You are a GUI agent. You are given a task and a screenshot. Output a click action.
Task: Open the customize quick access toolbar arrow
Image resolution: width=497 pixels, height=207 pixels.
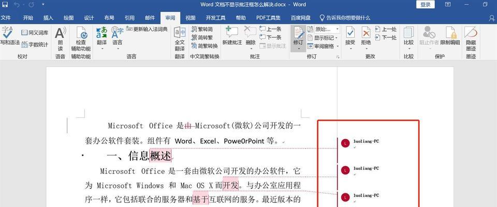tap(43, 5)
